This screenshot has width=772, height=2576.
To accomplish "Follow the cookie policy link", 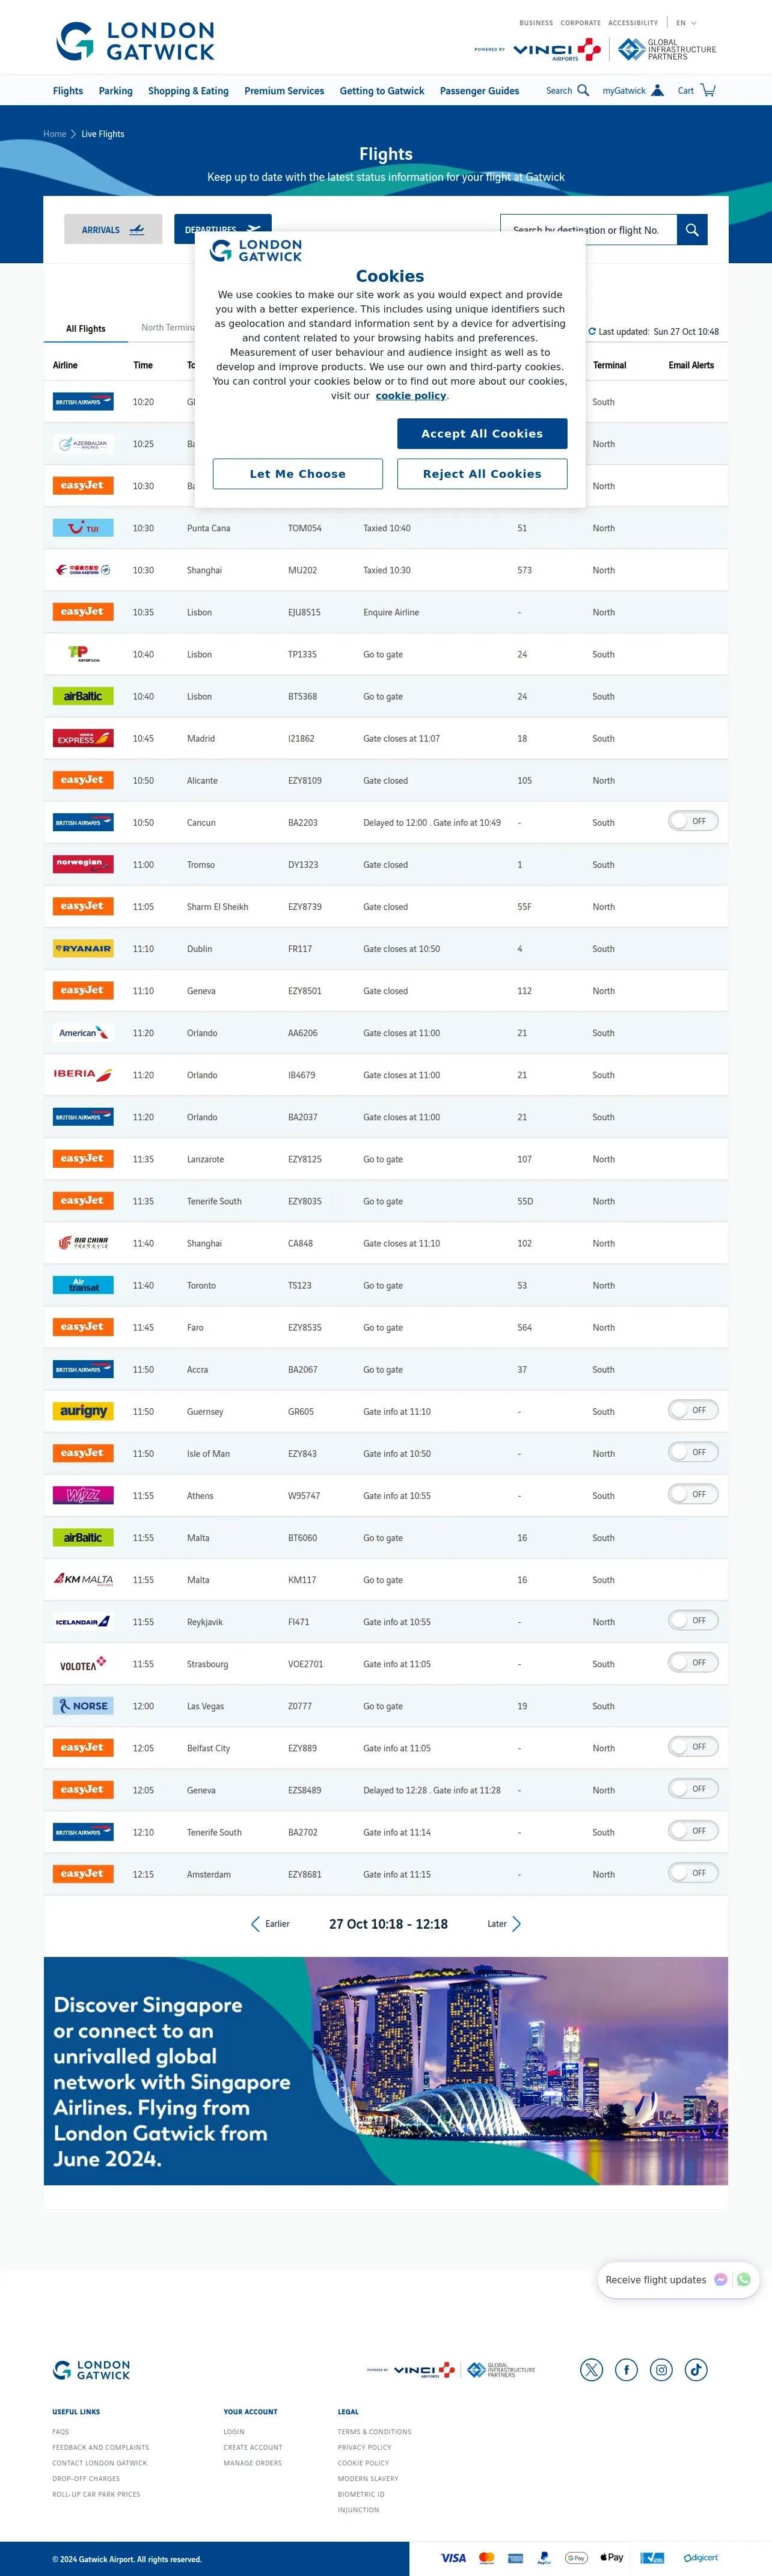I will click(x=411, y=396).
